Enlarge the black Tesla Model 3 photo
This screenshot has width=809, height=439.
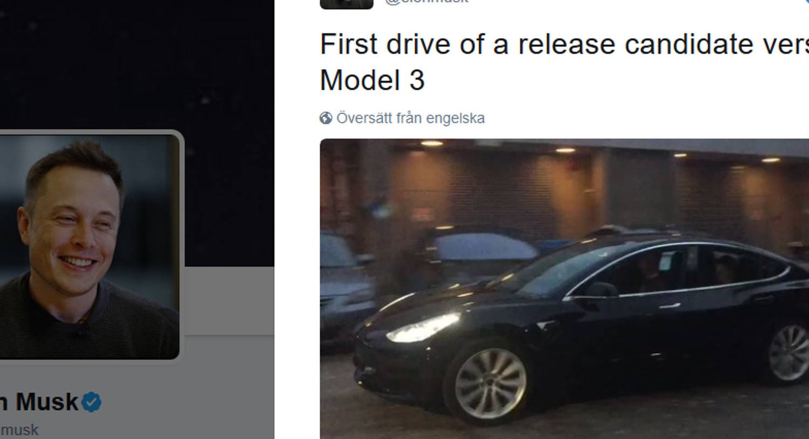(564, 289)
